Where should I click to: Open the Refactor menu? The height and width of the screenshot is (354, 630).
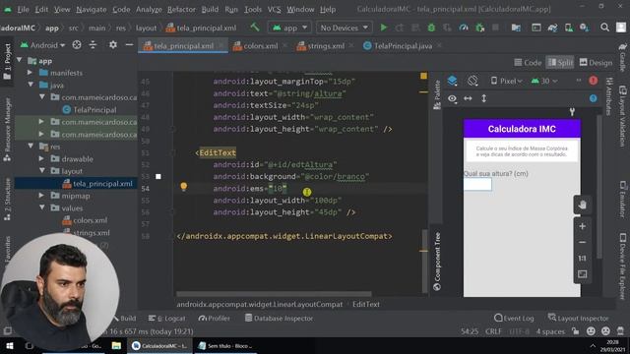181,9
